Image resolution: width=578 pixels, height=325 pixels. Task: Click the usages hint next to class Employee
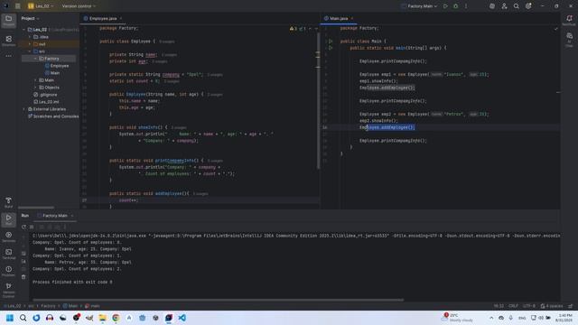click(x=167, y=42)
